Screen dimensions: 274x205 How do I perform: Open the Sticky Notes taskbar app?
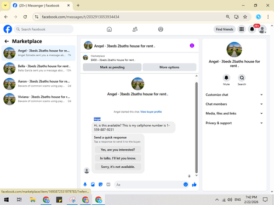point(59,200)
